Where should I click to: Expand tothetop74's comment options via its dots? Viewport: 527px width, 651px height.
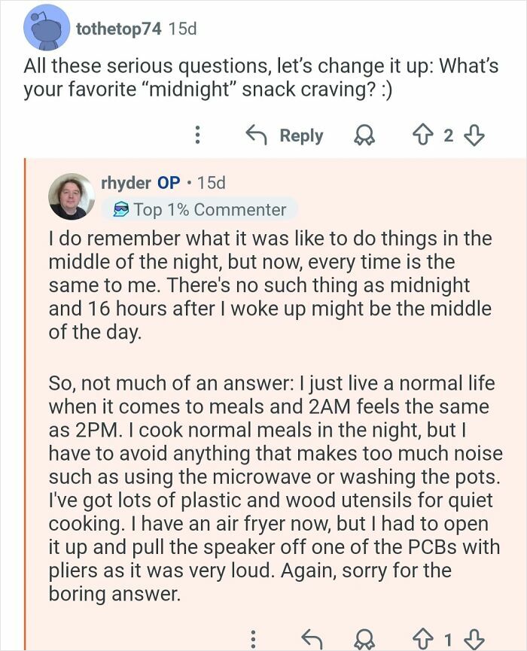tap(197, 135)
